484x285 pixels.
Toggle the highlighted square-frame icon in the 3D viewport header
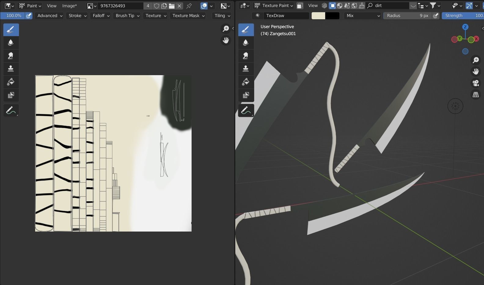tap(332, 5)
